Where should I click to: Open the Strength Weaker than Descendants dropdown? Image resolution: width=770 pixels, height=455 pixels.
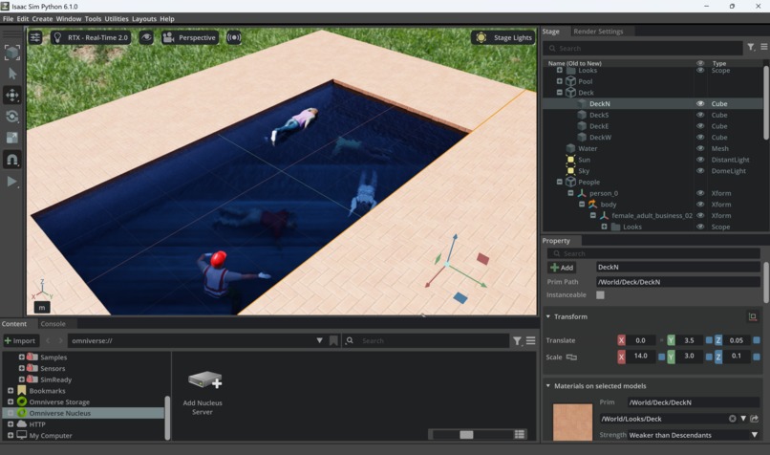pos(694,435)
